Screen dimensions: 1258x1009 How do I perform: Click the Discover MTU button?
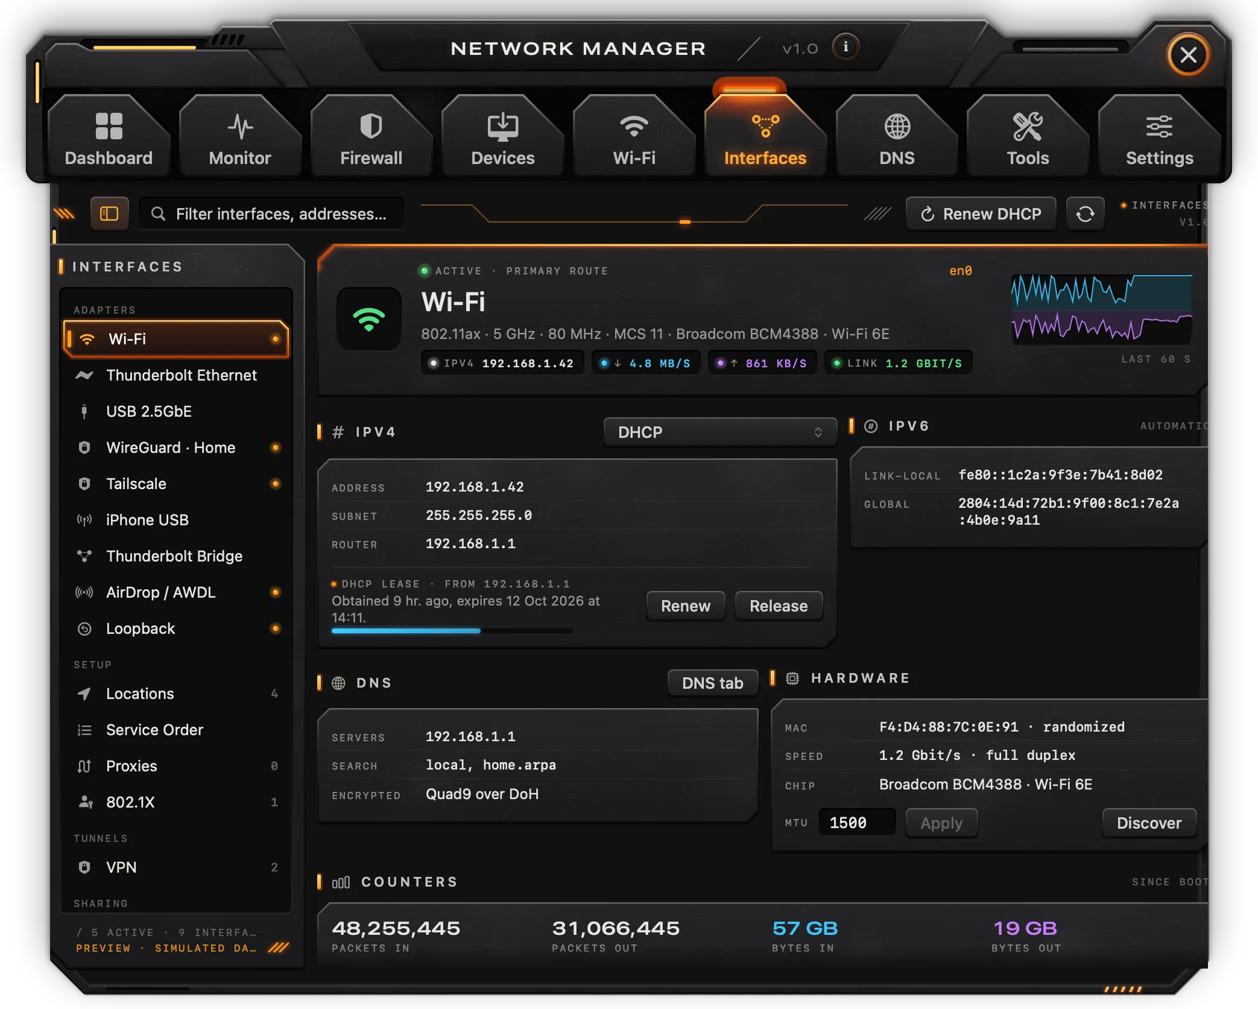click(1149, 823)
